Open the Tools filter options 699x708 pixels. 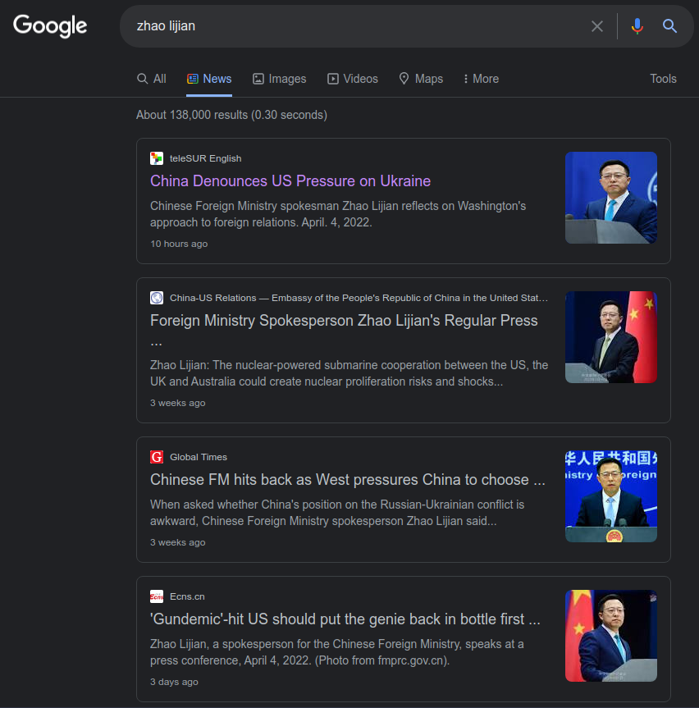tap(663, 79)
